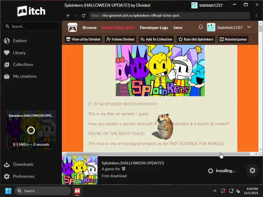
Task: Click the horizontal scrollbar of the page
Action: (x=158, y=154)
